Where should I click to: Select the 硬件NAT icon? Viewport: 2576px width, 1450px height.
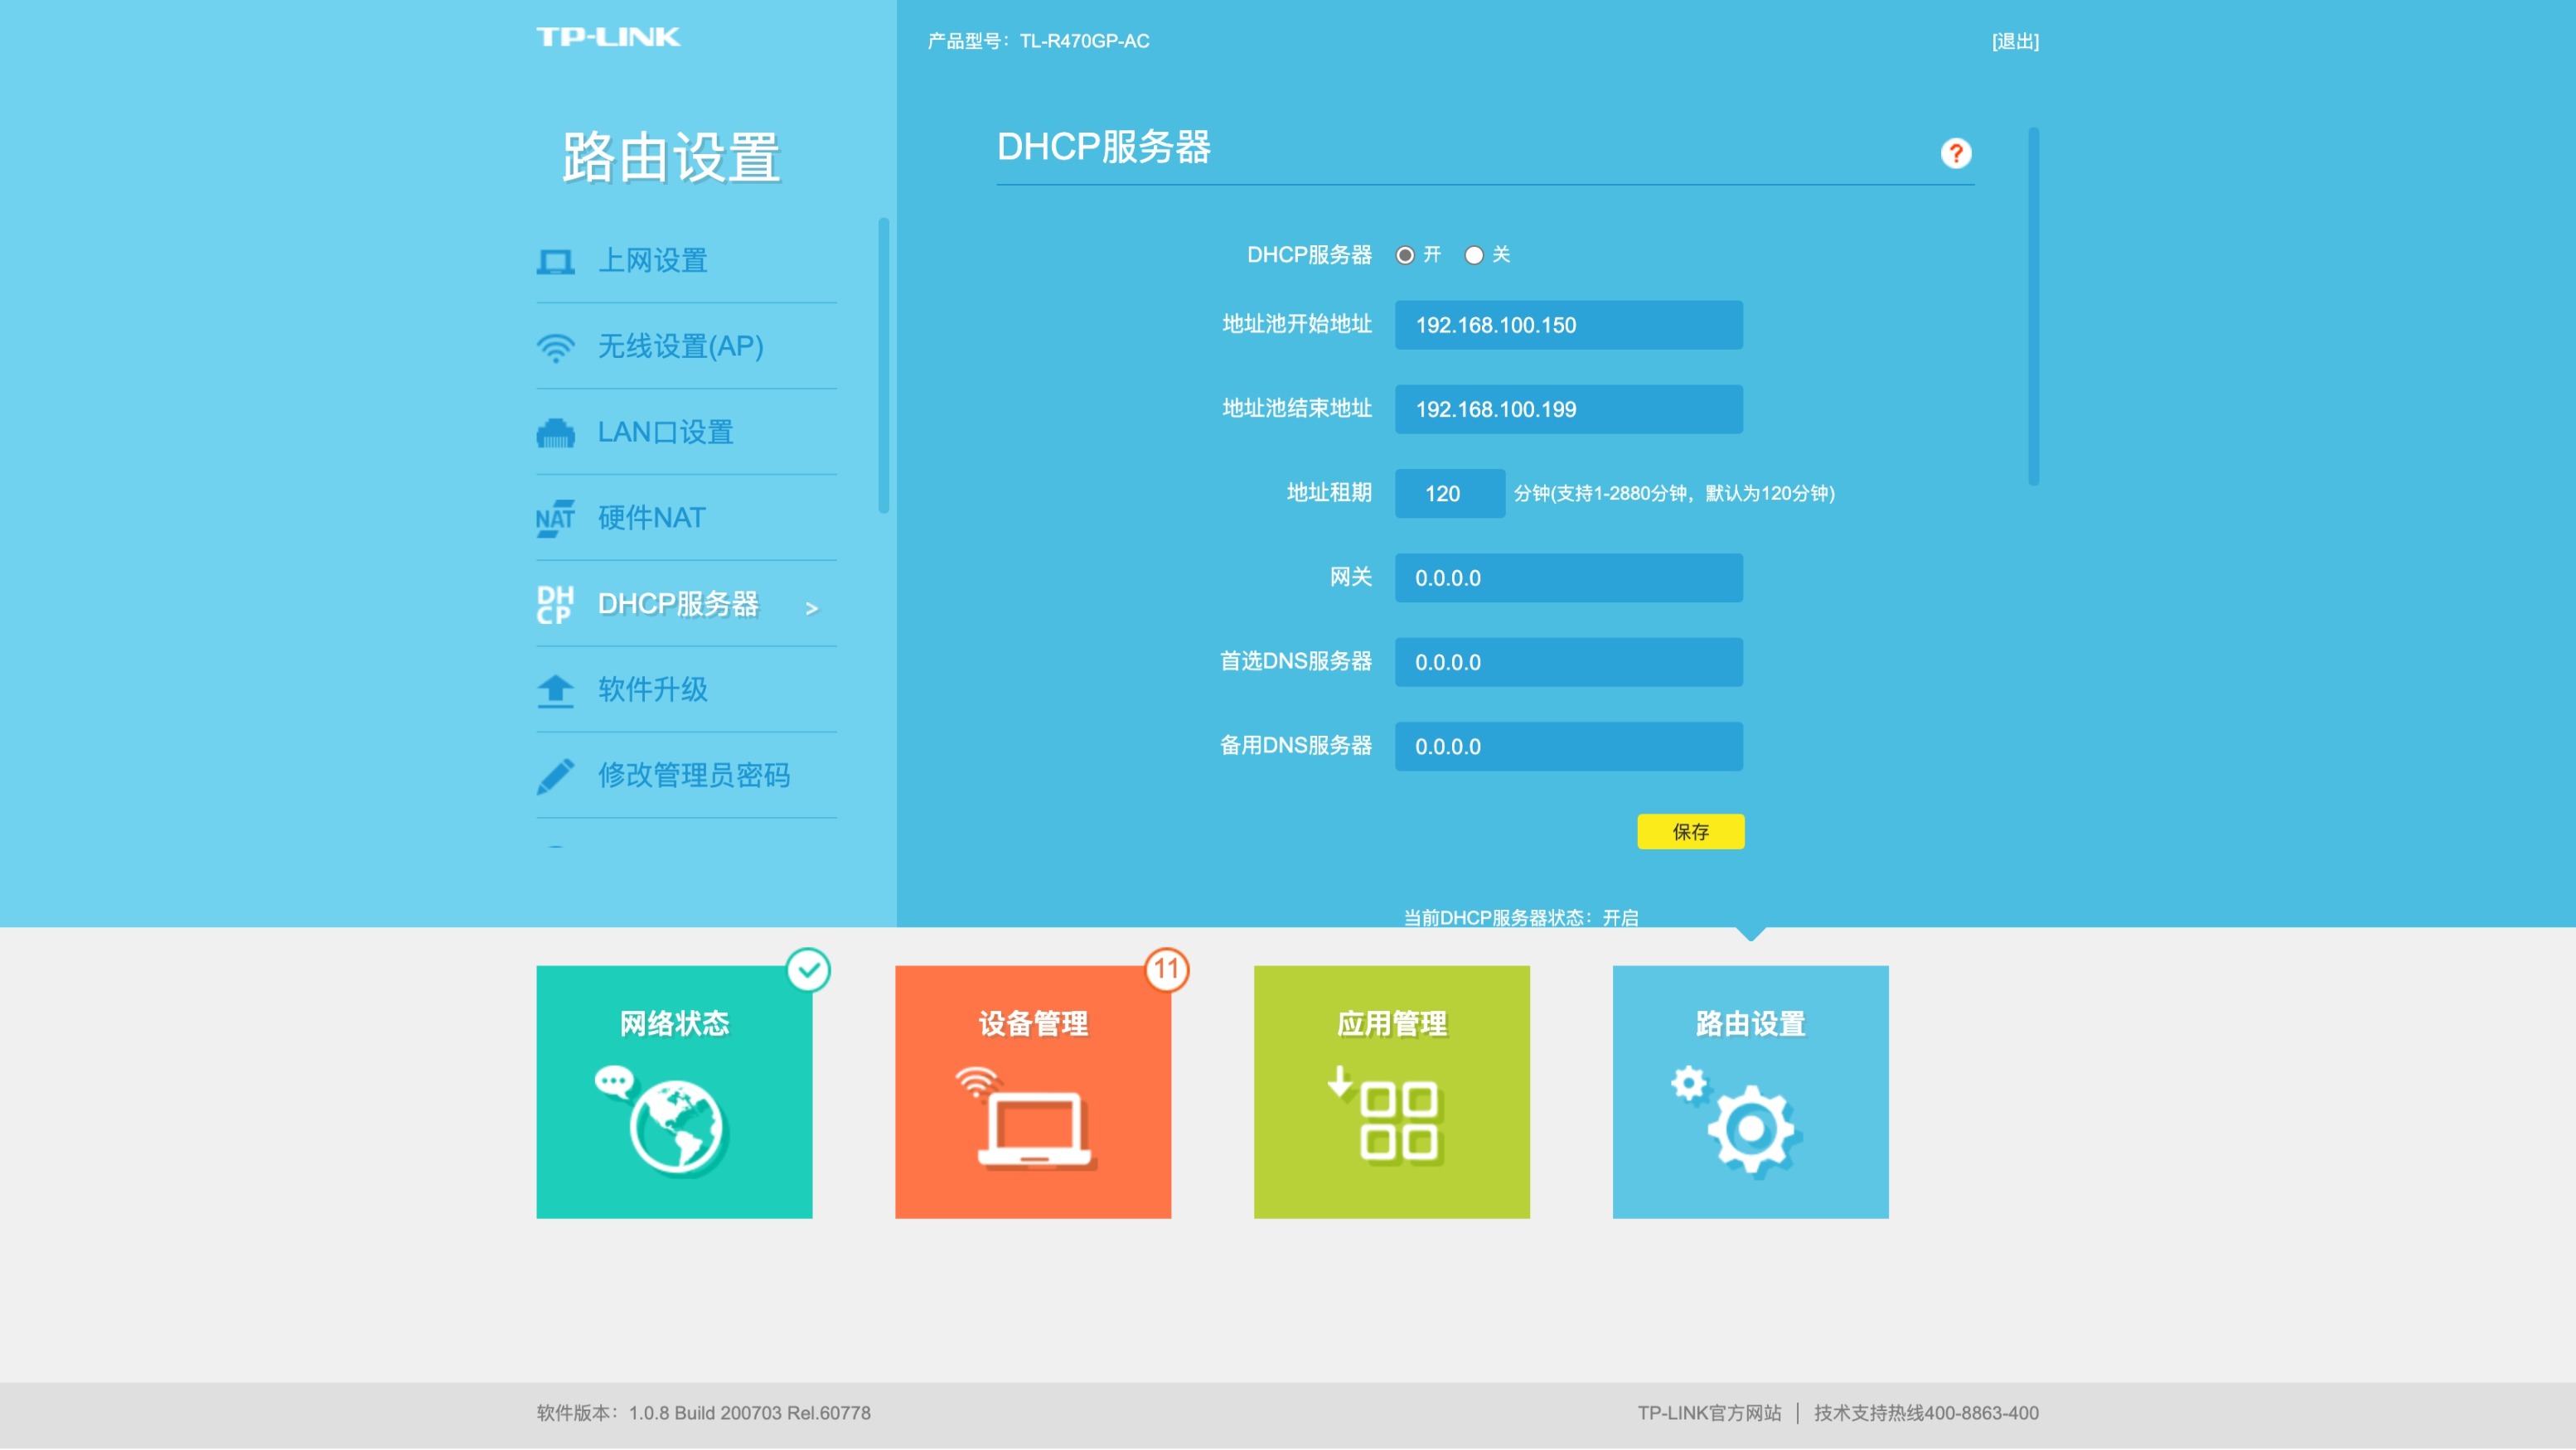[556, 517]
